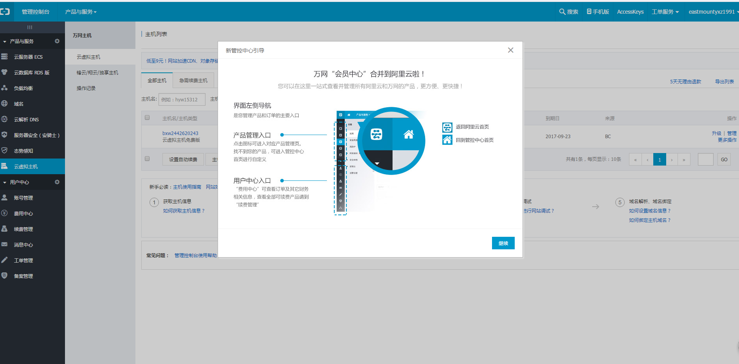Switch to the 全部主机 tab
739x364 pixels.
(157, 80)
